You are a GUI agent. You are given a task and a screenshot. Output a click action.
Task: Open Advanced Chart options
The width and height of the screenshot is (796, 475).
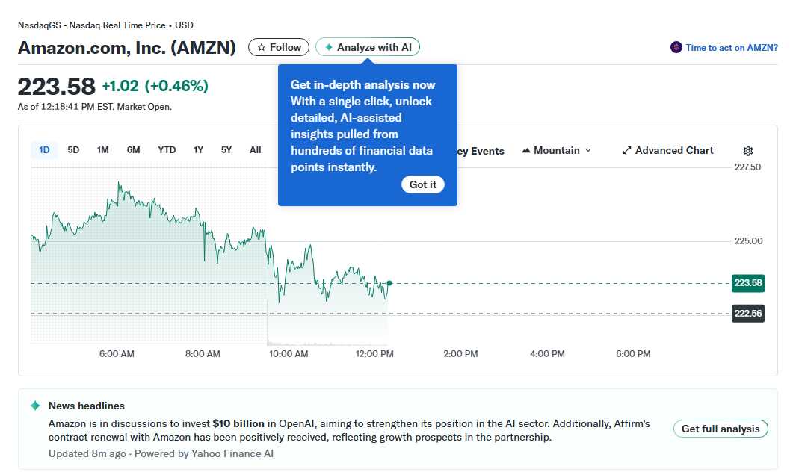[667, 150]
